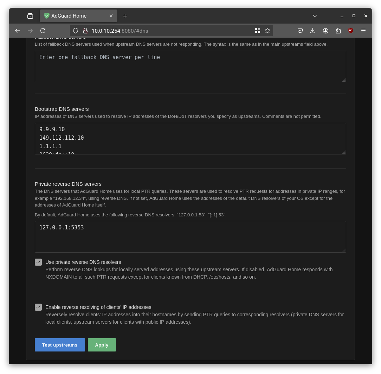Open the Downloads arrow icon

[x=313, y=31]
